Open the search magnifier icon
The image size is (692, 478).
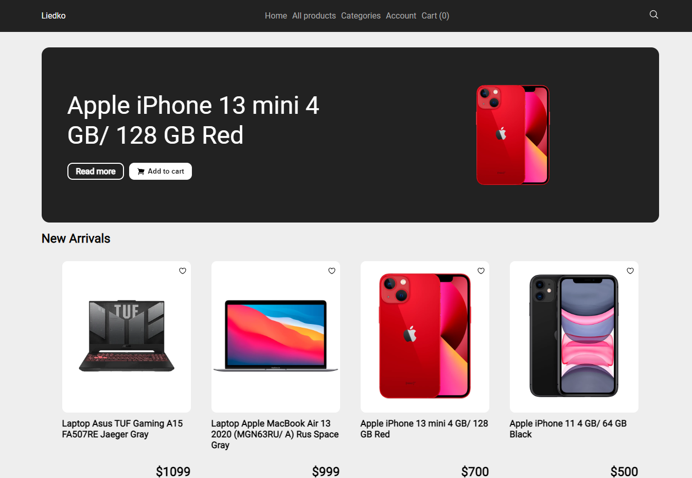point(653,14)
